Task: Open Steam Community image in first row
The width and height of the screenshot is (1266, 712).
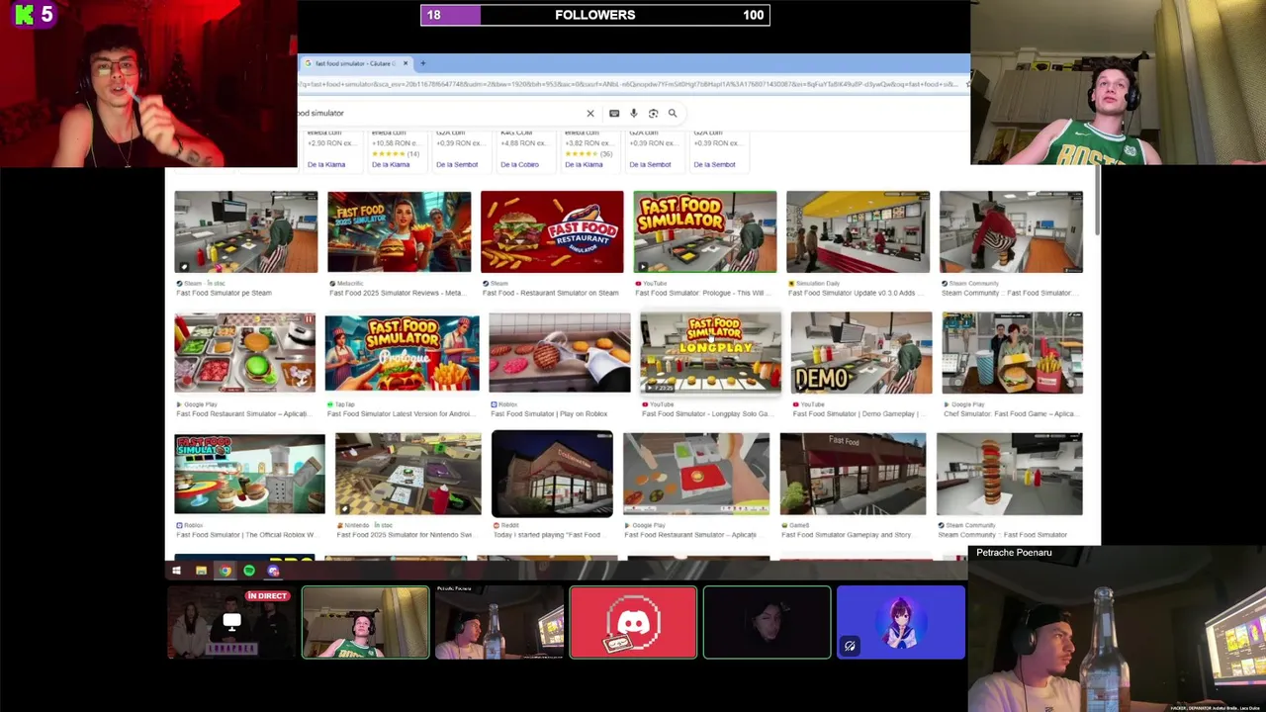Action: coord(1011,232)
